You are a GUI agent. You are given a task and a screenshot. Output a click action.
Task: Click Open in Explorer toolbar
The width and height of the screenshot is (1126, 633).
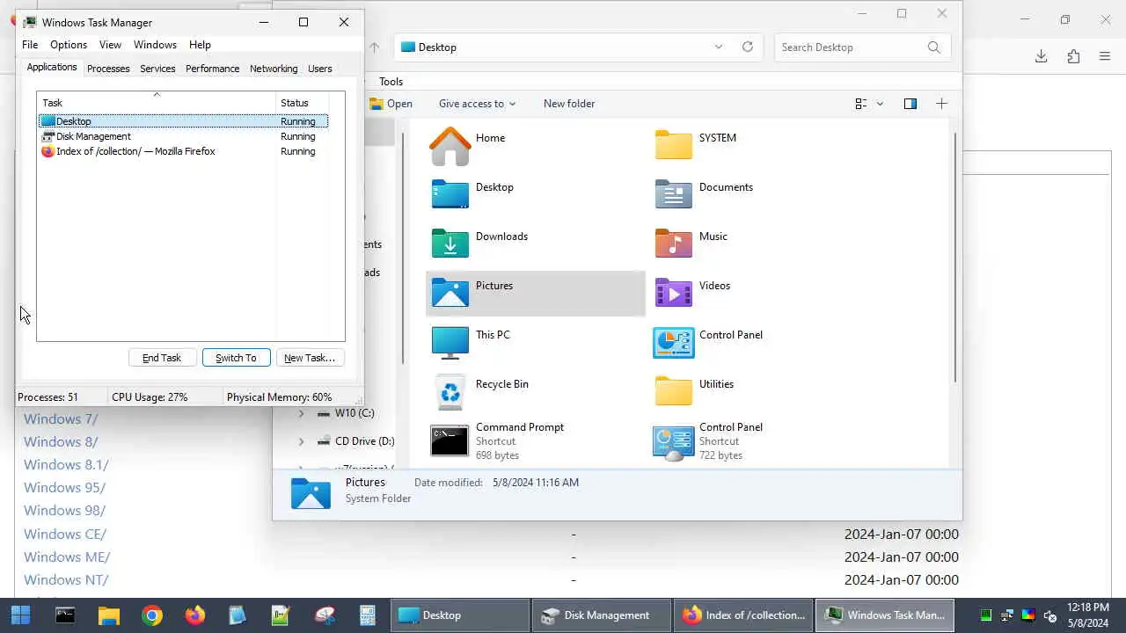(391, 104)
